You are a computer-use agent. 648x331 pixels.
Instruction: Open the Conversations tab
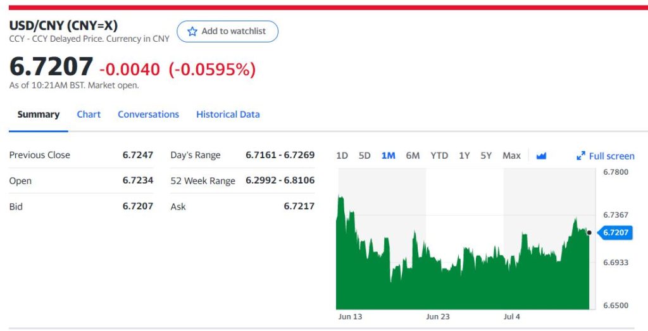click(148, 115)
